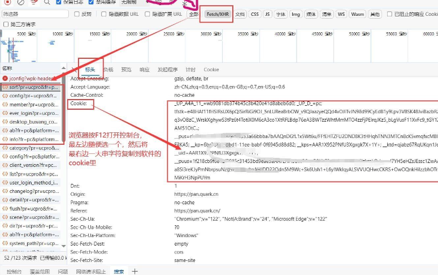
Task: Filter requests by Img
Action: click(x=296, y=14)
